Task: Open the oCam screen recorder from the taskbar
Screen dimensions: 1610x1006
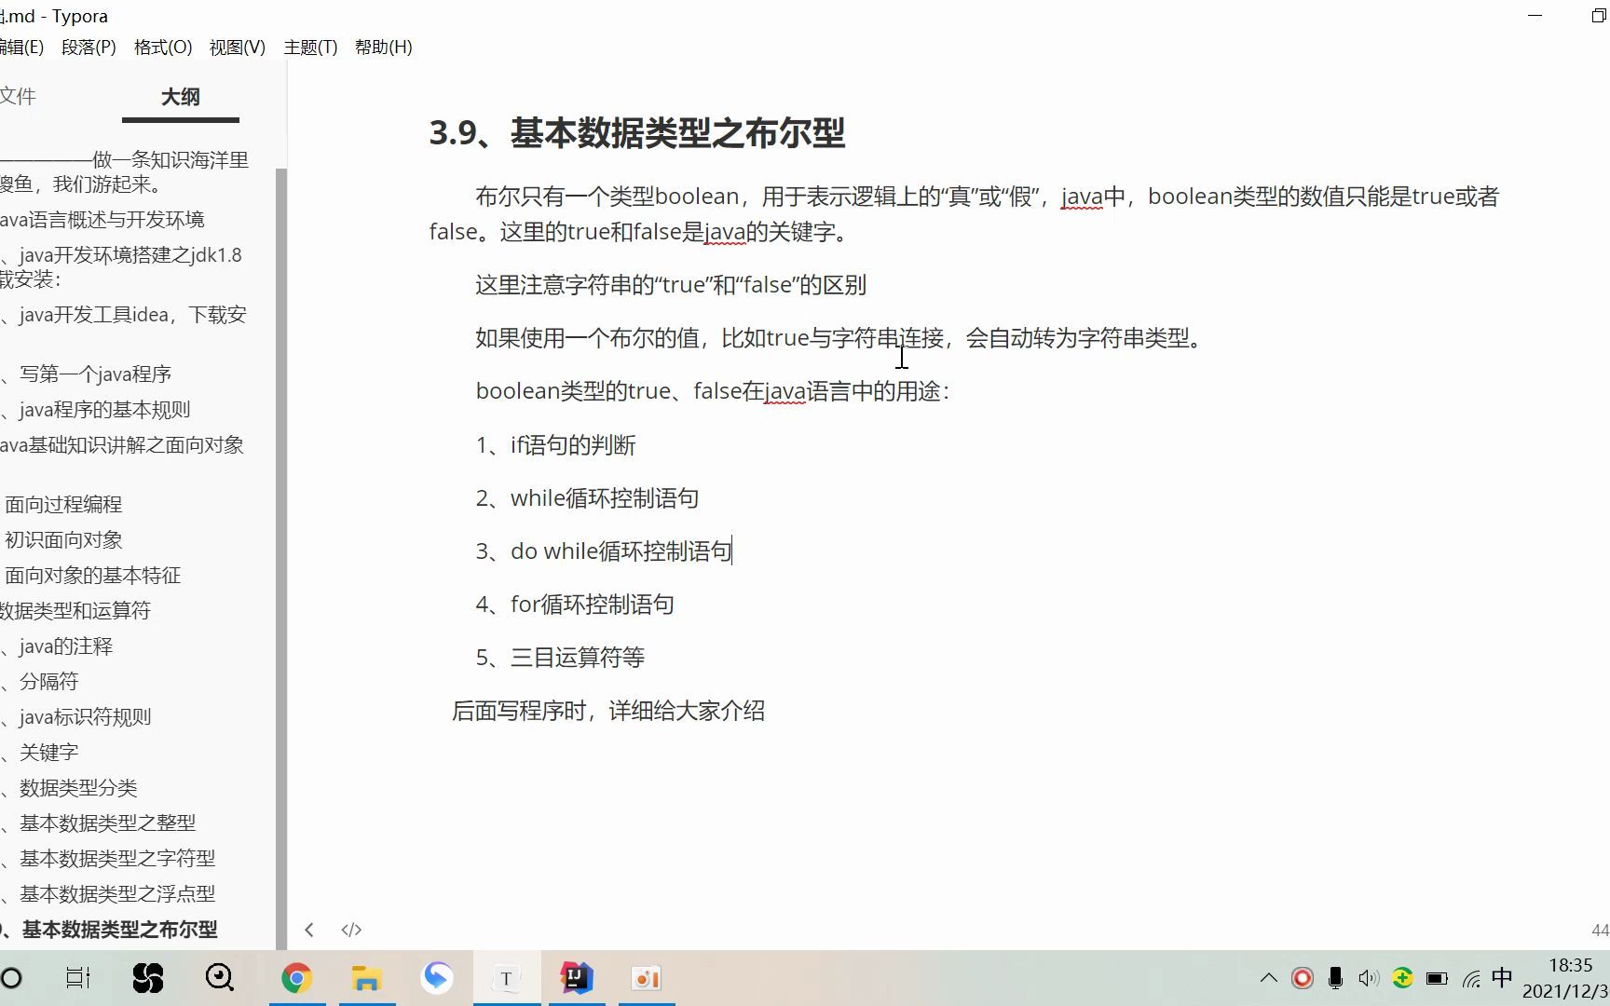Action: 646,978
